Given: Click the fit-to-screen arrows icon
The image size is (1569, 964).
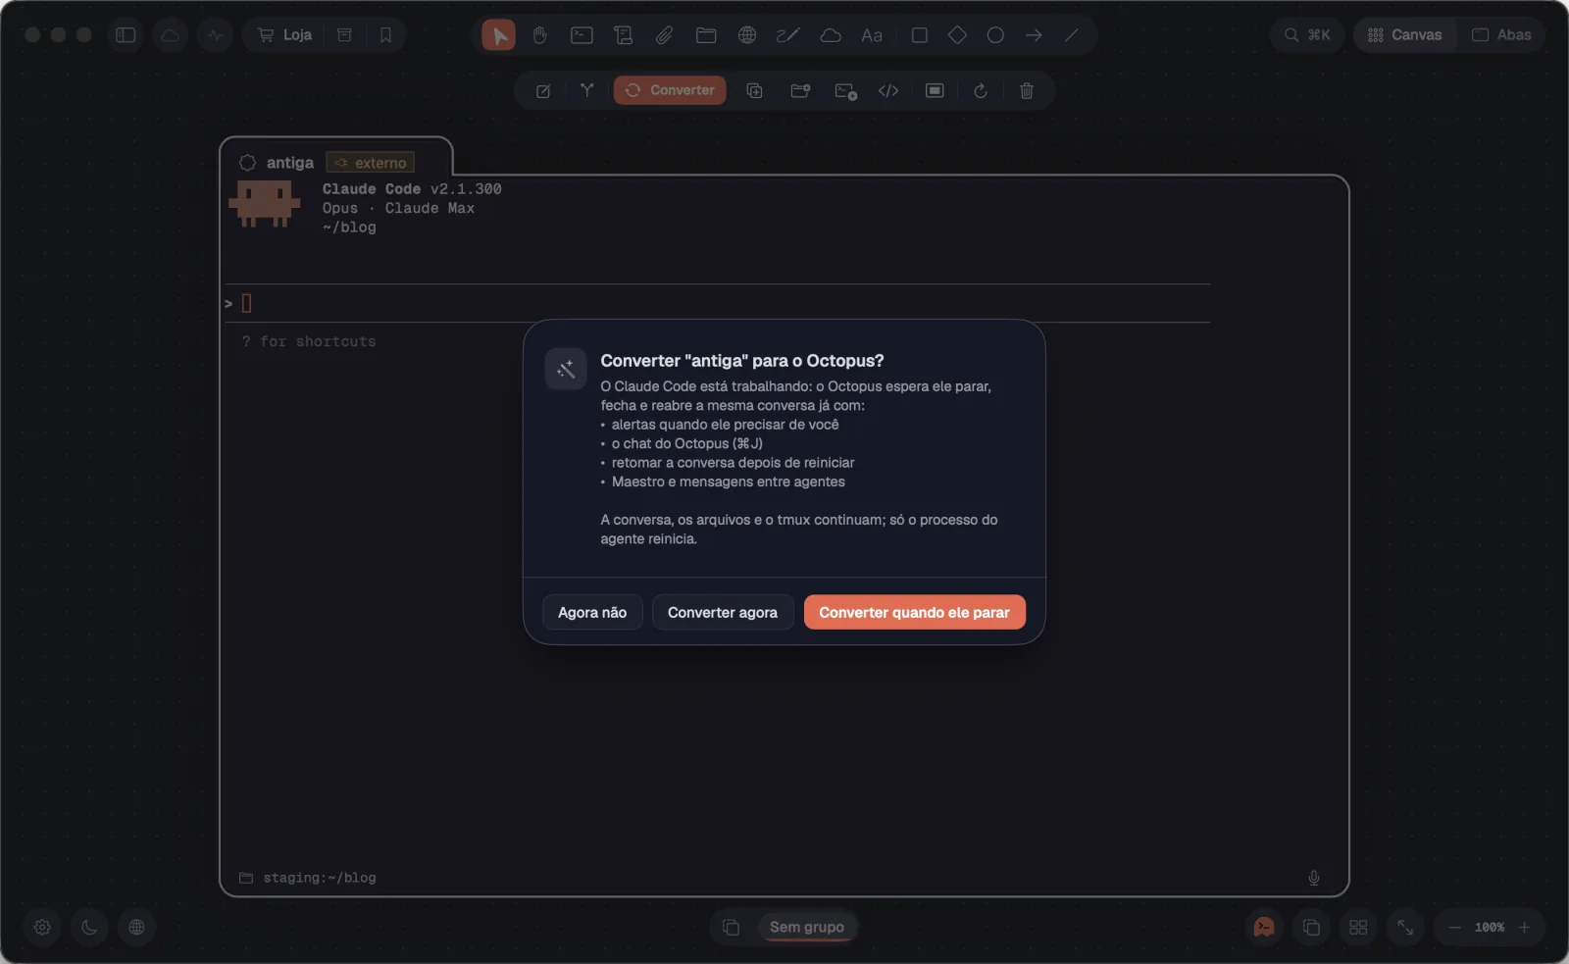Looking at the screenshot, I should coord(1405,927).
